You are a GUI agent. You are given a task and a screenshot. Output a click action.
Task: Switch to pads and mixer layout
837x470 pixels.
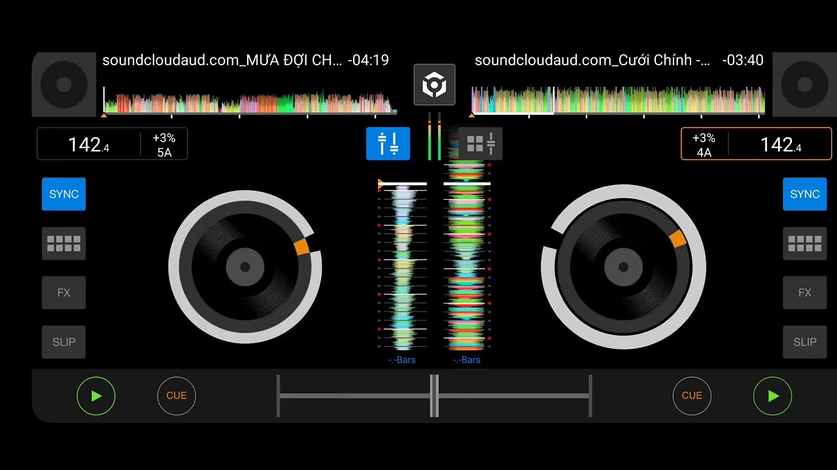[x=481, y=144]
